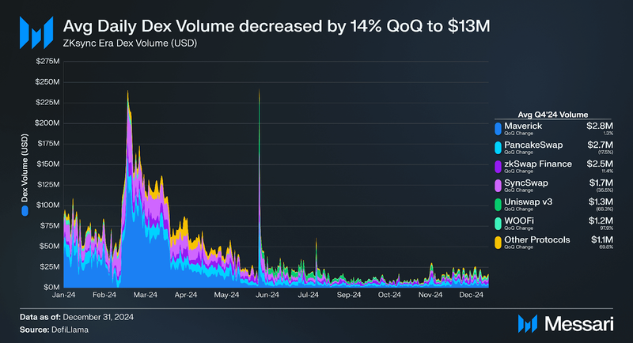Click the '$125M' y-axis label
Screen dimensions: 633x343
[x=48, y=185]
